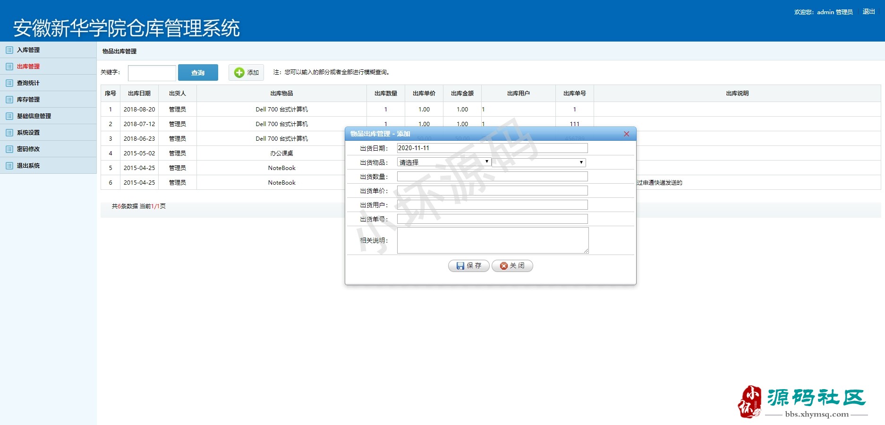Open 密码修改 in the sidebar menu
The height and width of the screenshot is (425, 885).
coord(28,149)
